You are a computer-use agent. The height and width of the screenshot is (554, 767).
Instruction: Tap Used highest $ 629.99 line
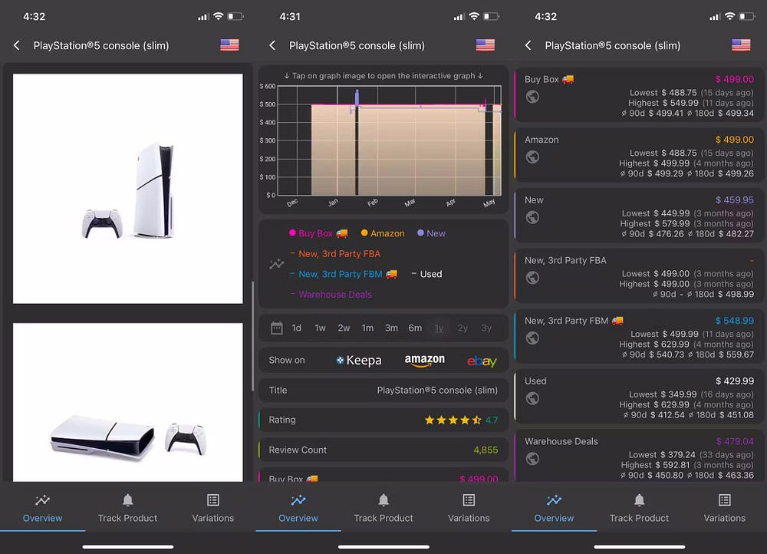[686, 404]
